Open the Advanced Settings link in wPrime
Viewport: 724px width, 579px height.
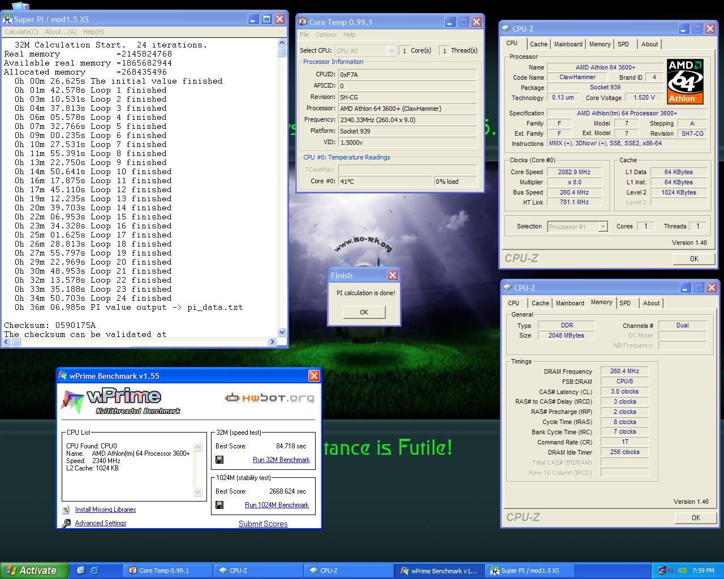(101, 523)
